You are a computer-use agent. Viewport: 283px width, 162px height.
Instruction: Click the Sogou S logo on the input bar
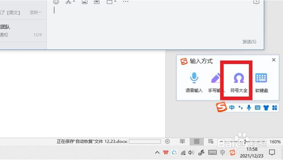(221, 107)
